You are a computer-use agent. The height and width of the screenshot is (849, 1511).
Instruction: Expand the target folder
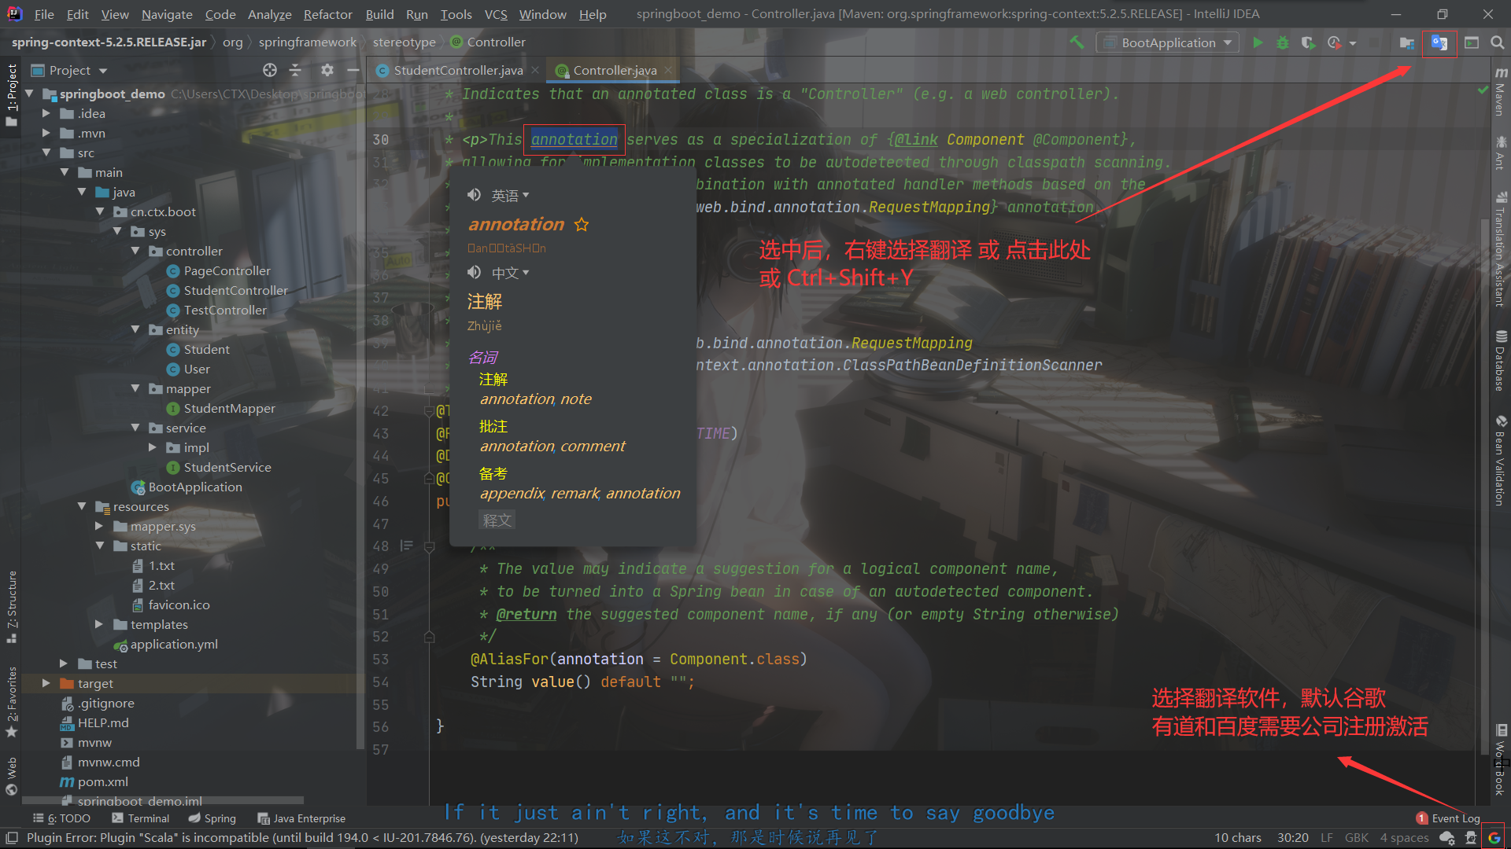[x=46, y=683]
